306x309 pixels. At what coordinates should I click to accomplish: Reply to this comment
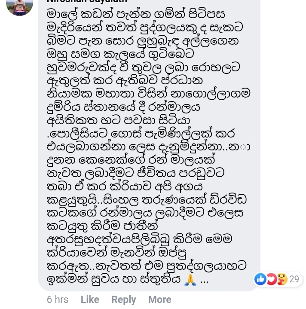(x=123, y=300)
